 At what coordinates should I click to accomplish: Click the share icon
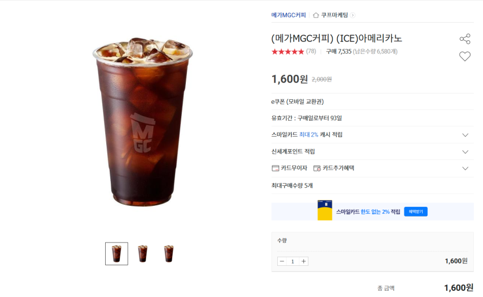465,39
